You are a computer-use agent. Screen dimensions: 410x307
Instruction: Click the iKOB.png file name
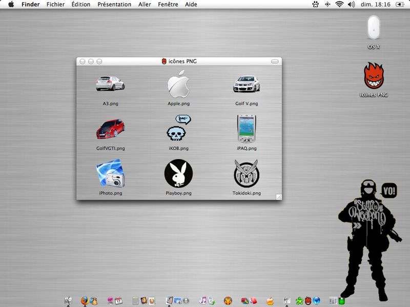click(178, 148)
